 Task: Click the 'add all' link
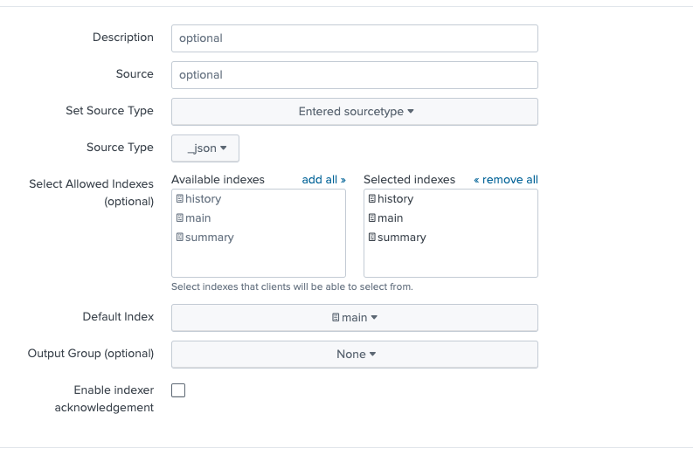coord(323,180)
